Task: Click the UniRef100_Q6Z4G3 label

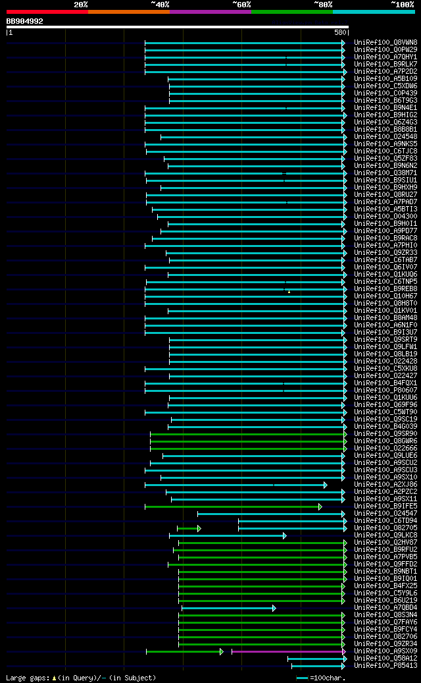Action: pyautogui.click(x=385, y=123)
